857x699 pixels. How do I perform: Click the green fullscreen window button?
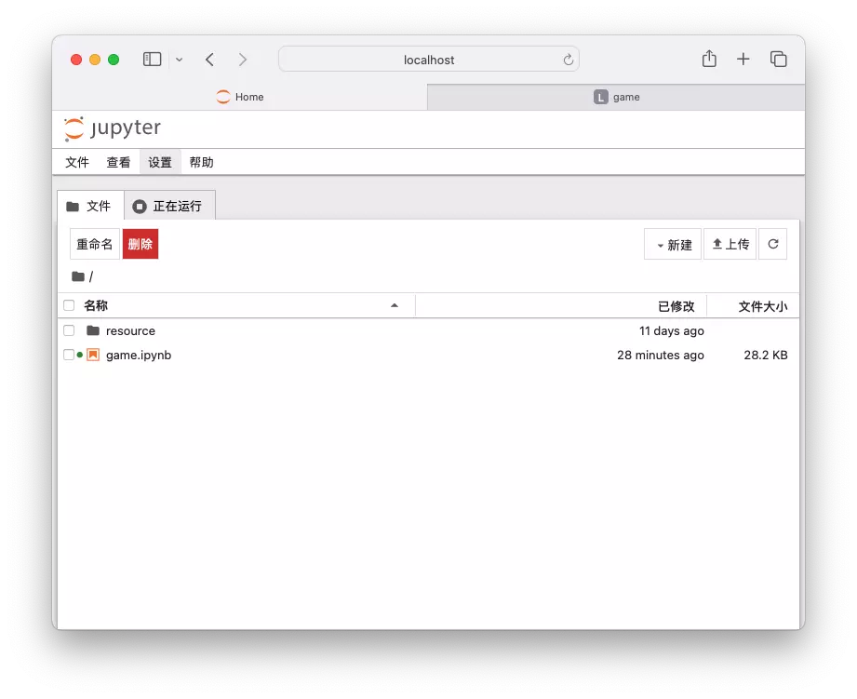pos(114,60)
